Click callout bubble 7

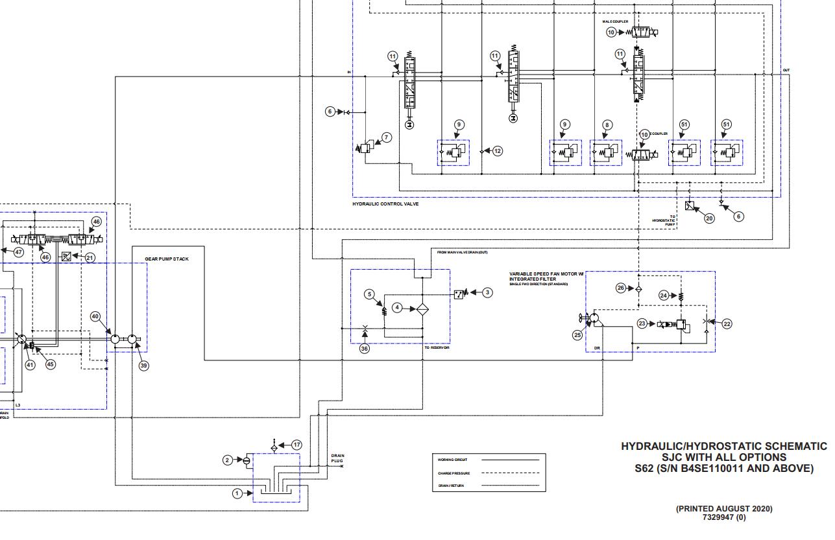(387, 137)
